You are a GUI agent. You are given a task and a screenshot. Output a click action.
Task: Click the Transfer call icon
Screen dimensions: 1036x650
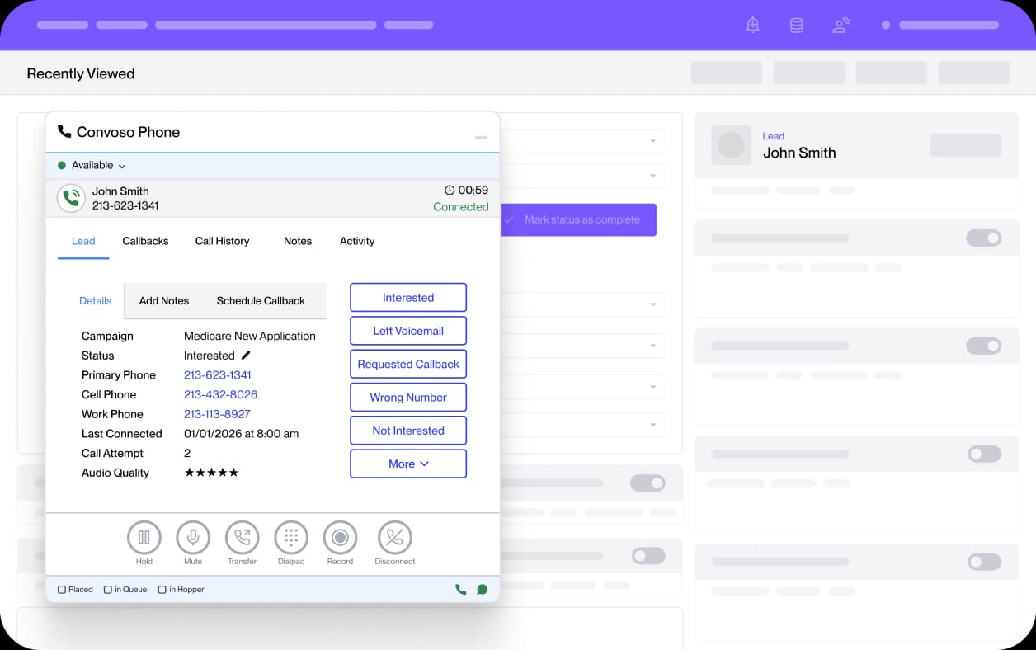click(x=243, y=538)
